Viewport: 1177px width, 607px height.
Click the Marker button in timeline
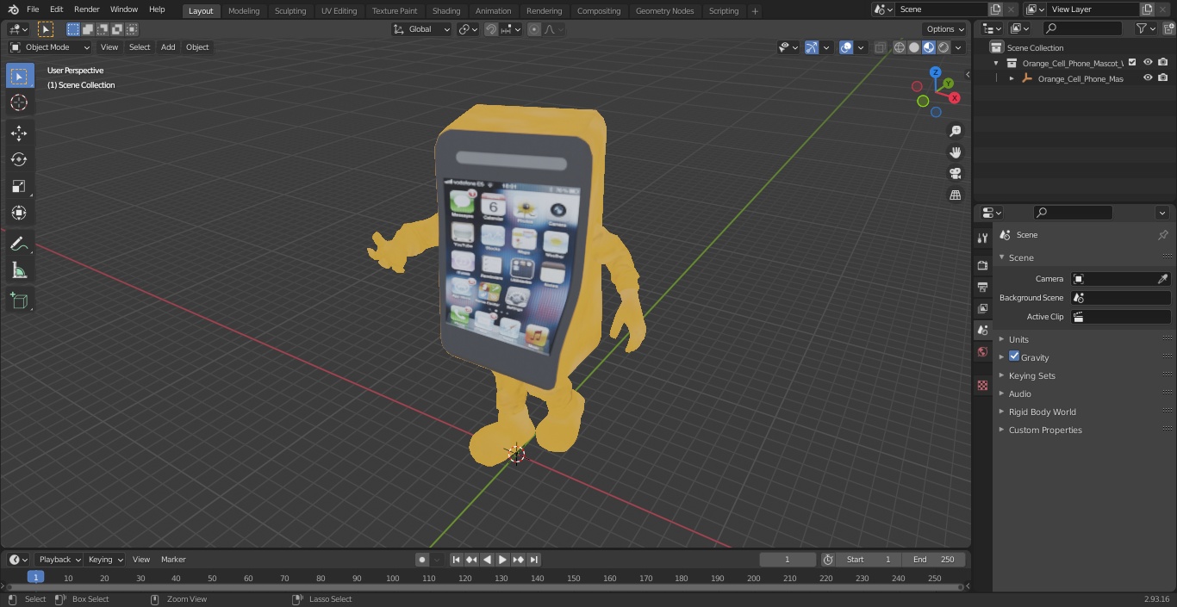(x=173, y=560)
